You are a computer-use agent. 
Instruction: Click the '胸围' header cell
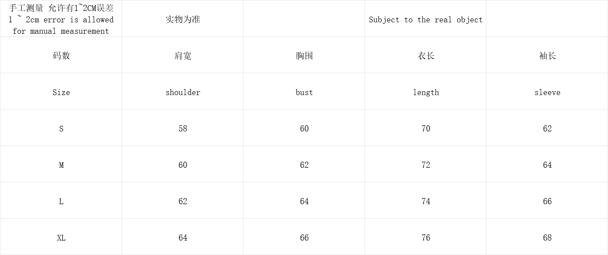304,56
